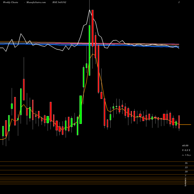Image resolution: width=194 pixels, height=194 pixels.
Task: Click the 'V: 0.3 X' volume text
Action: pos(186,150)
